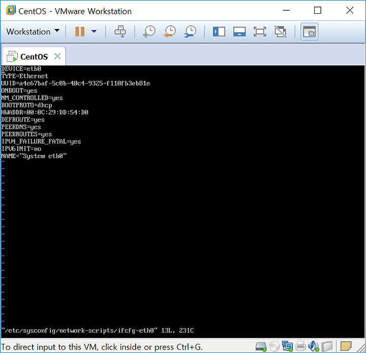Image resolution: width=366 pixels, height=353 pixels.
Task: Toggle the thumbnail bar view
Action: 239,32
